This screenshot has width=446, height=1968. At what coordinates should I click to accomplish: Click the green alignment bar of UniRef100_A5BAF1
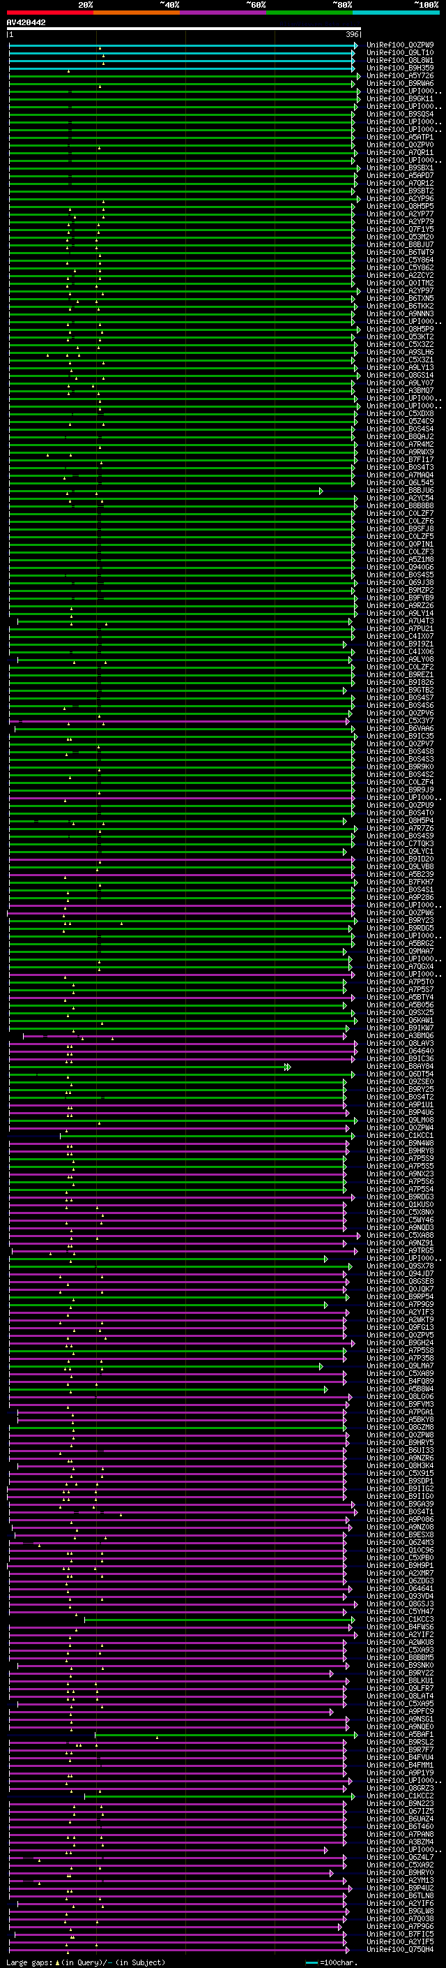pos(226,1735)
